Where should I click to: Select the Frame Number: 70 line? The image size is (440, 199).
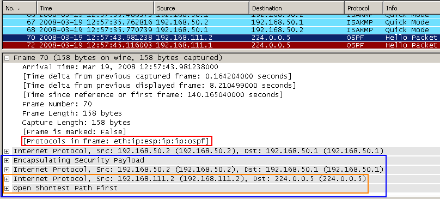click(x=57, y=104)
